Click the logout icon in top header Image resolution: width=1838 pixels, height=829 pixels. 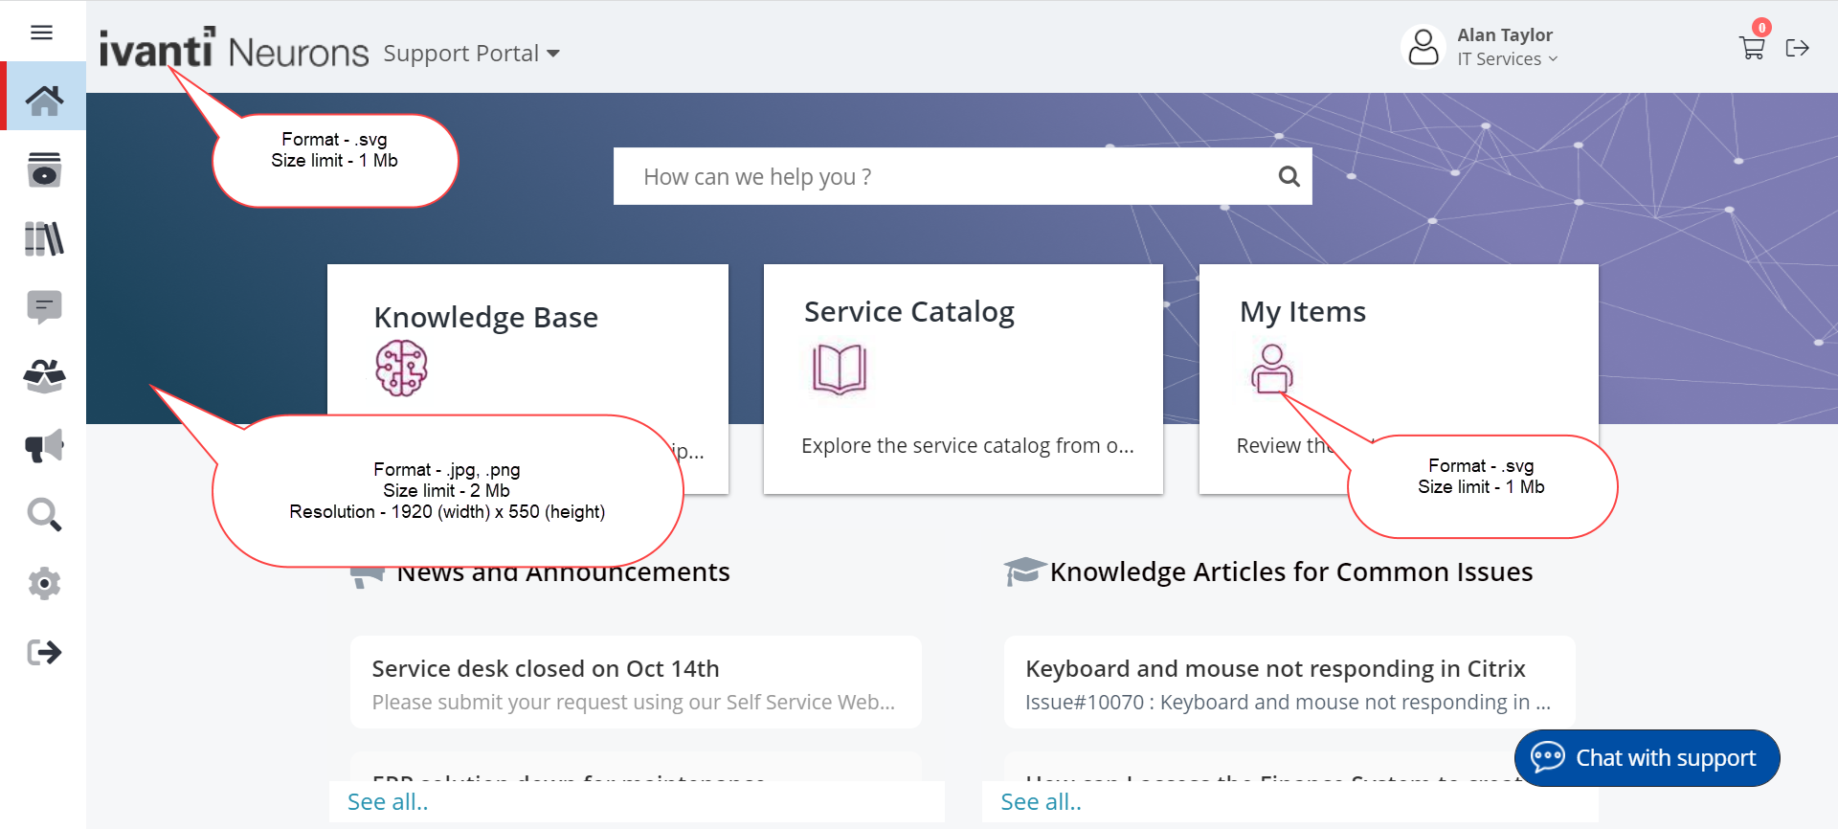coord(1797,48)
